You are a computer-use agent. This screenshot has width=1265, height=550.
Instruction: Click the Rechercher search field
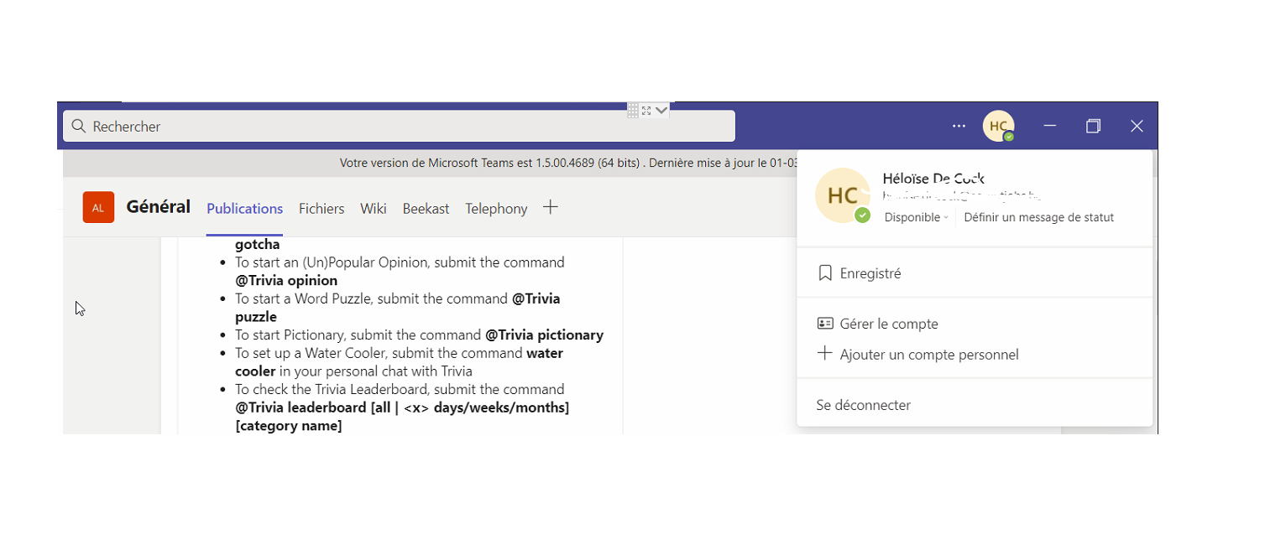pyautogui.click(x=399, y=127)
